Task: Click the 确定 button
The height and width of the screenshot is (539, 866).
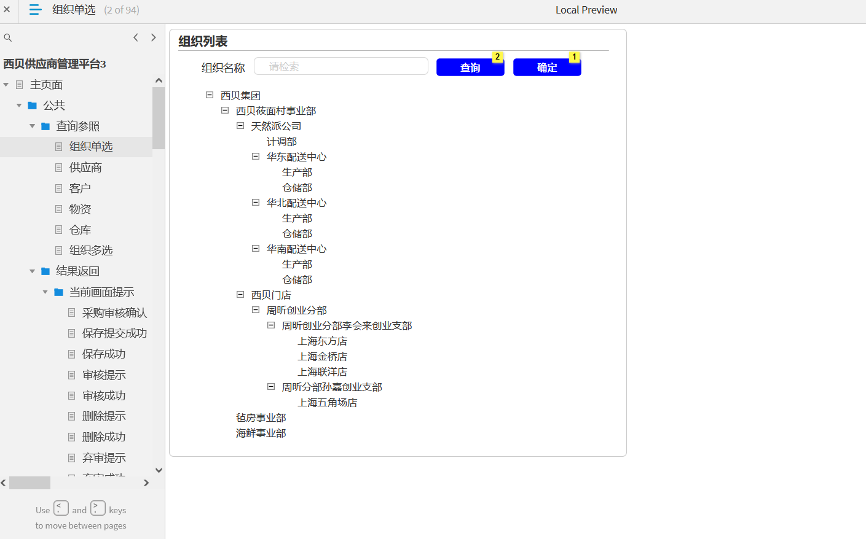Action: pyautogui.click(x=547, y=68)
